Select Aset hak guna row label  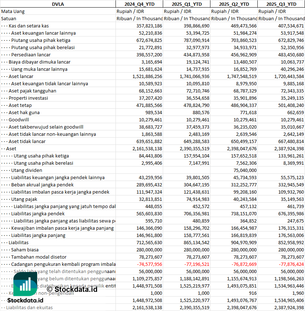24,113
